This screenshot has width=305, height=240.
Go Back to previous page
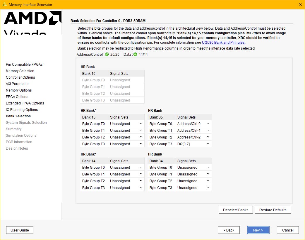pos(228,230)
